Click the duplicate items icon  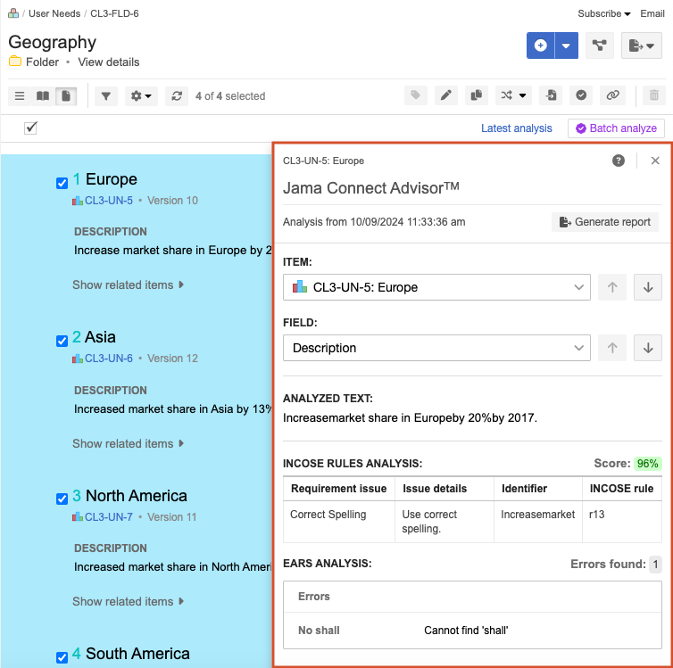(477, 95)
